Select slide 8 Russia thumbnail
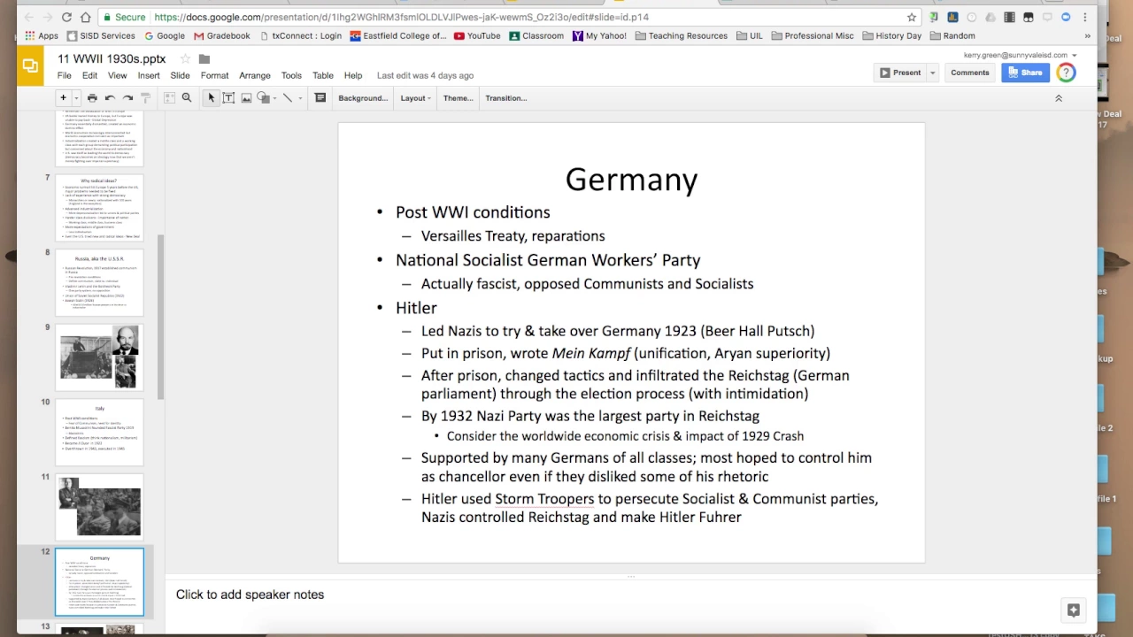The width and height of the screenshot is (1133, 637). pos(100,284)
